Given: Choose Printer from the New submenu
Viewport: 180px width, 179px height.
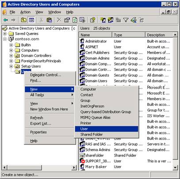Looking at the screenshot, I should point(107,123).
